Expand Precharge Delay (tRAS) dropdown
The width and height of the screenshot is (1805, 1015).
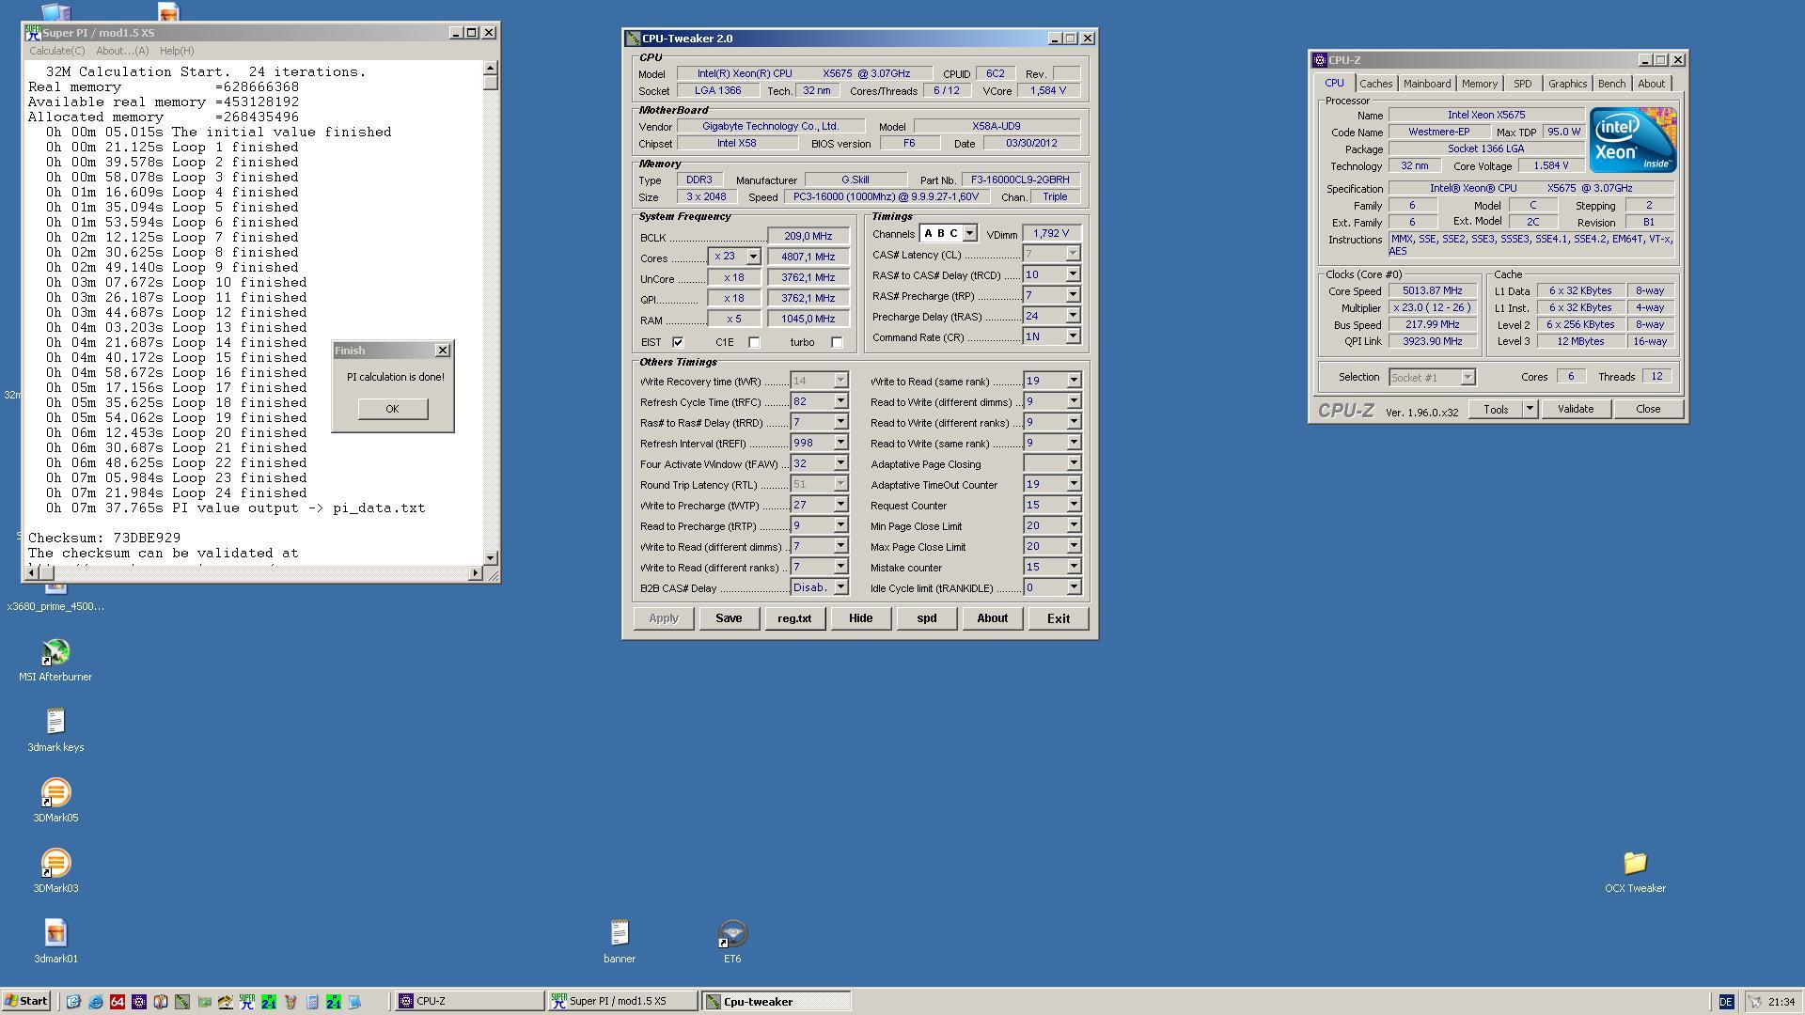1073,316
